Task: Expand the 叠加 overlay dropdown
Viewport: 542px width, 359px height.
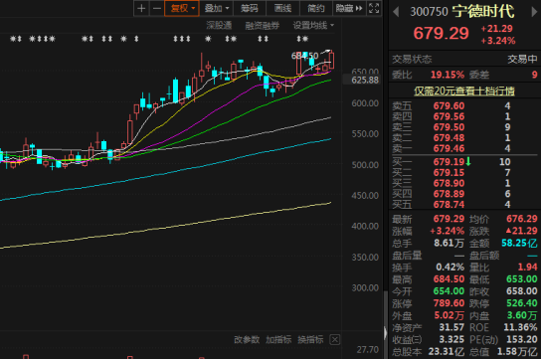Action: click(x=217, y=8)
